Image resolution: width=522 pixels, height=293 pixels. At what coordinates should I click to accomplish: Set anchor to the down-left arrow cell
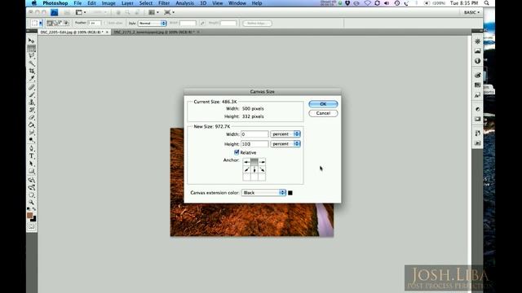246,169
